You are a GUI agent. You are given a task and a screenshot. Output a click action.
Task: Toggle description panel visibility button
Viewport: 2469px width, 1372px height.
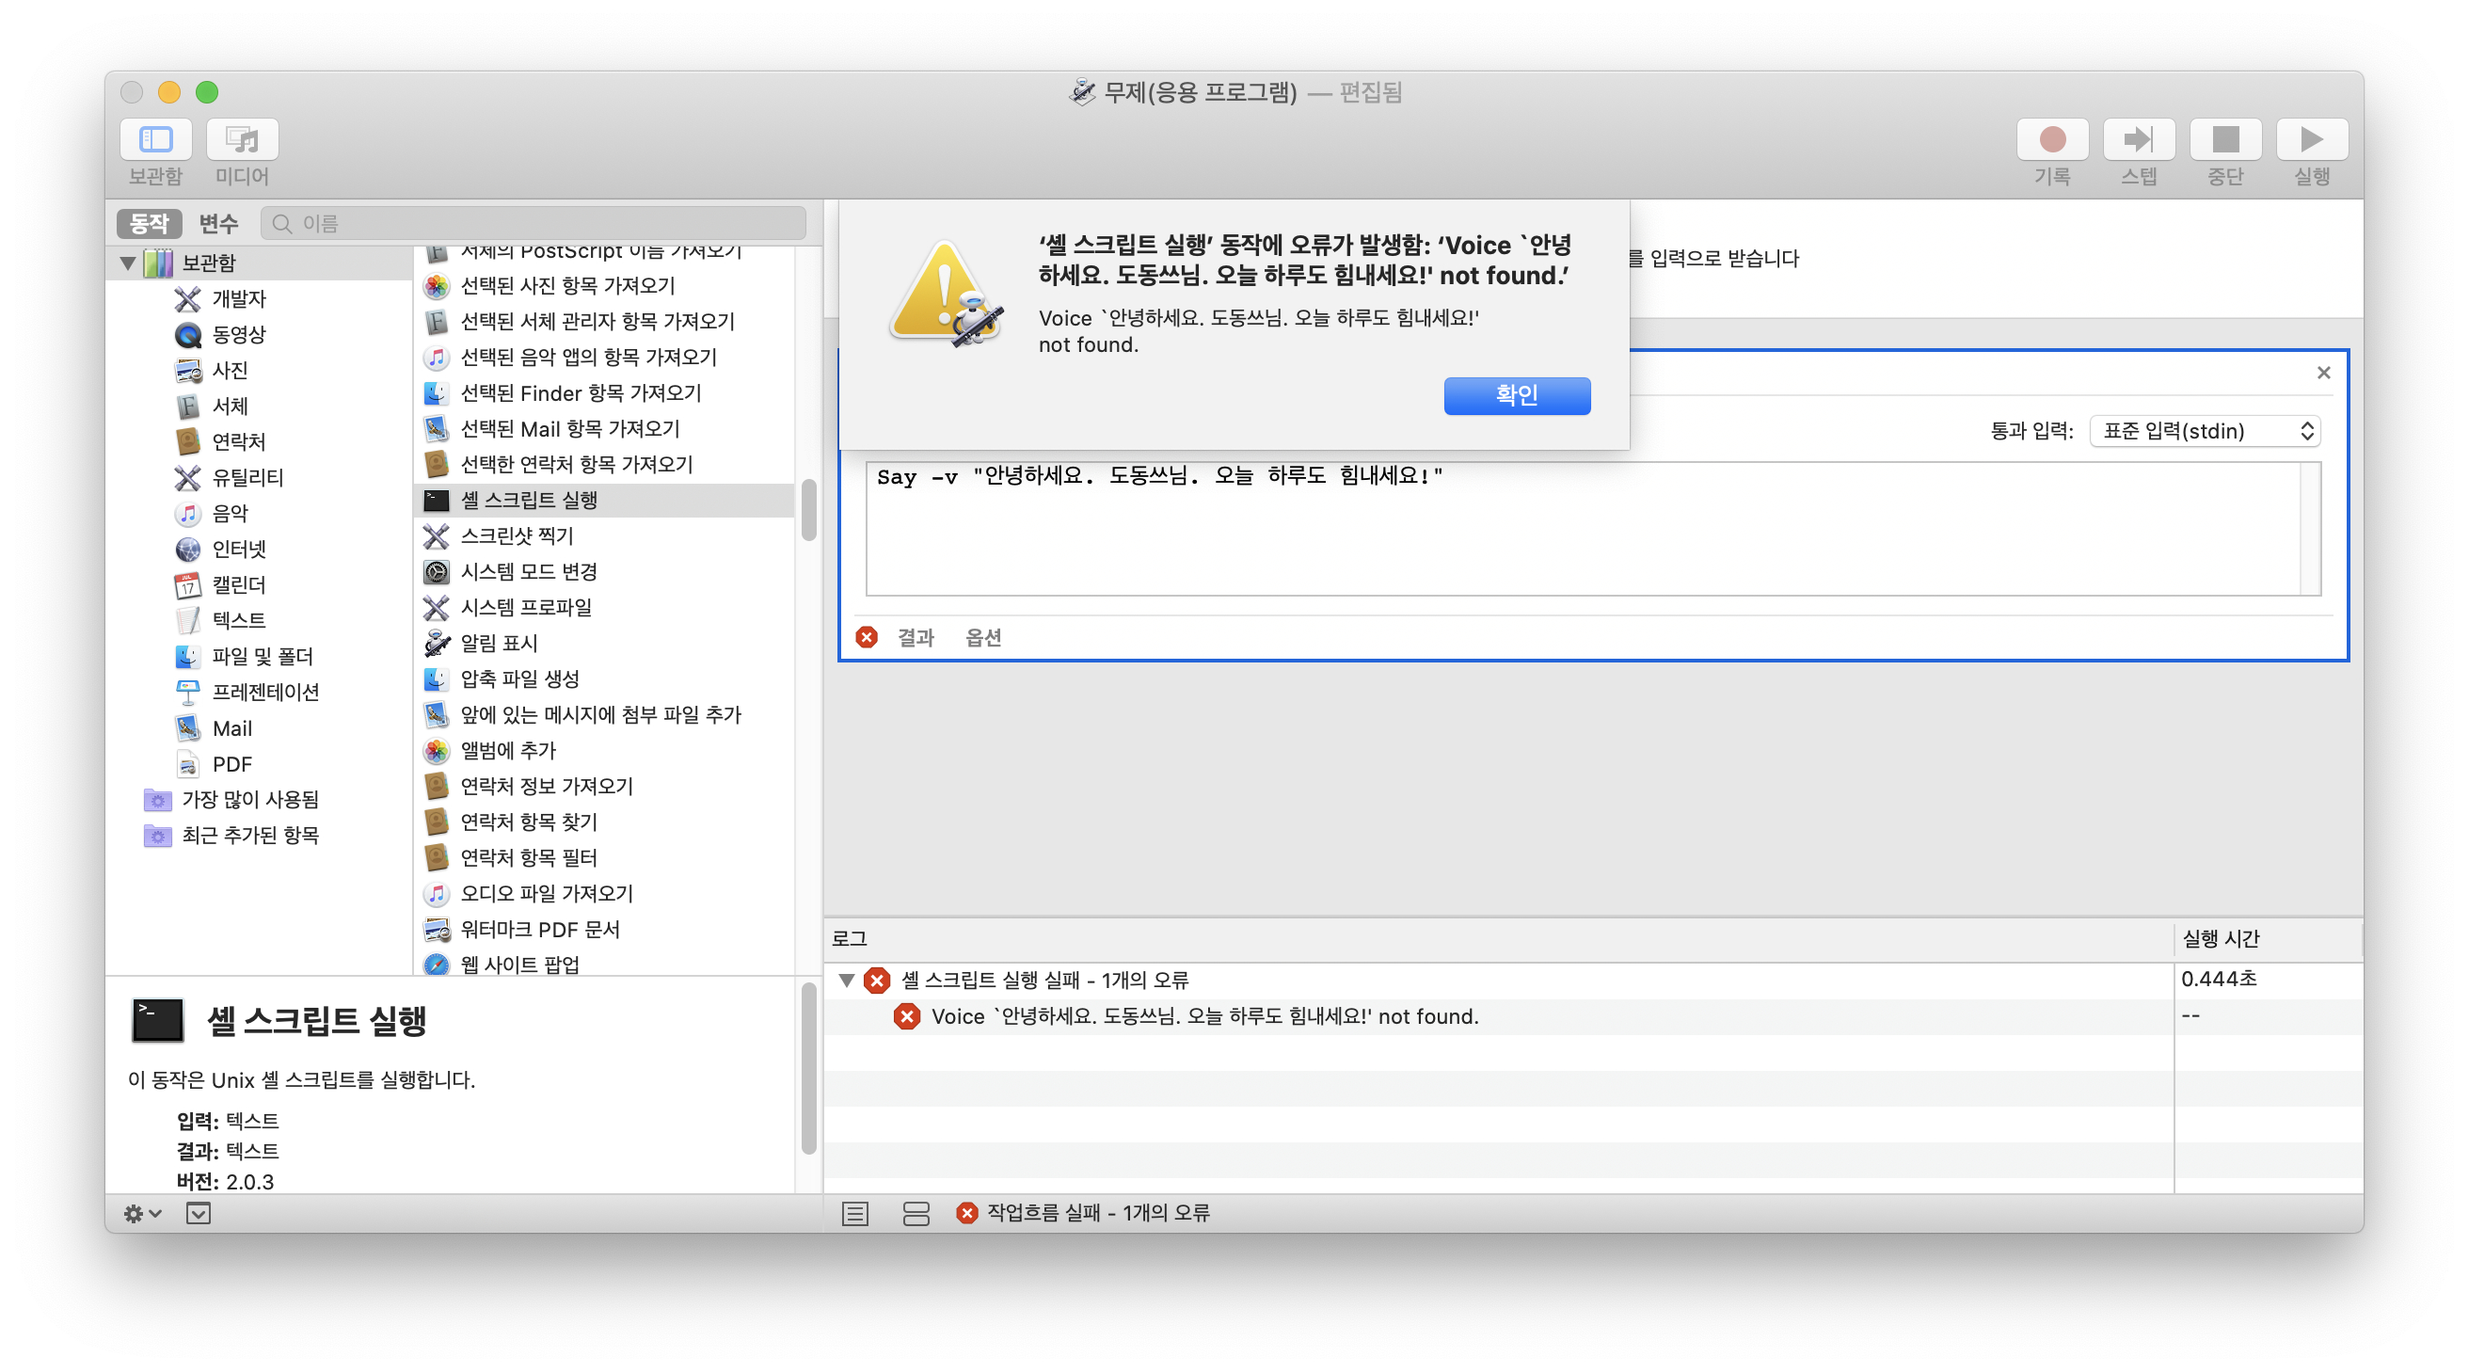[199, 1214]
